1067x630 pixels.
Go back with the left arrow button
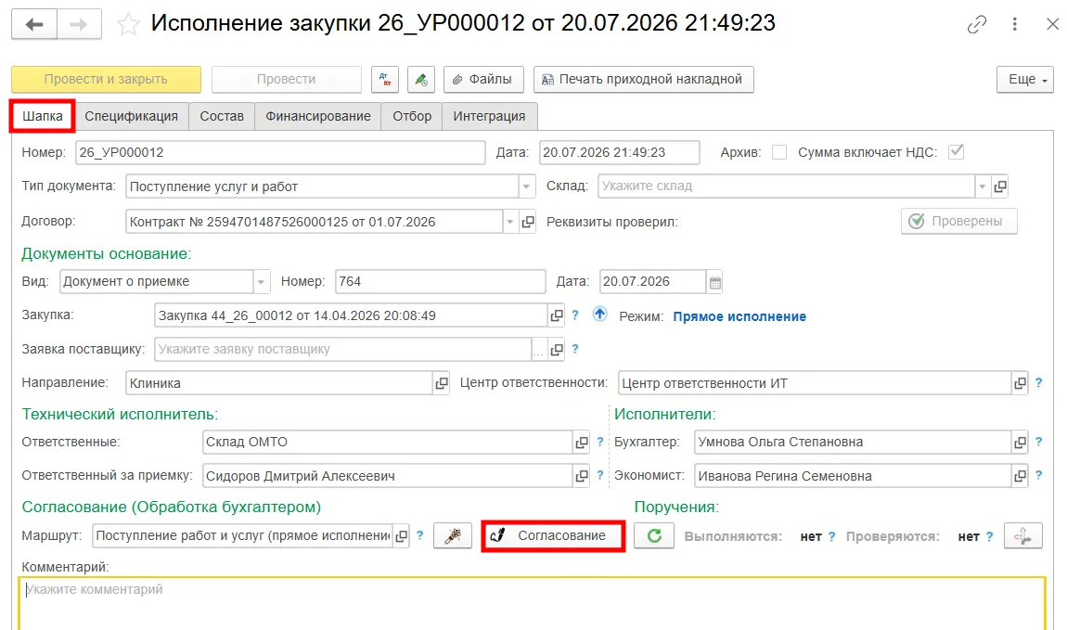coord(34,24)
